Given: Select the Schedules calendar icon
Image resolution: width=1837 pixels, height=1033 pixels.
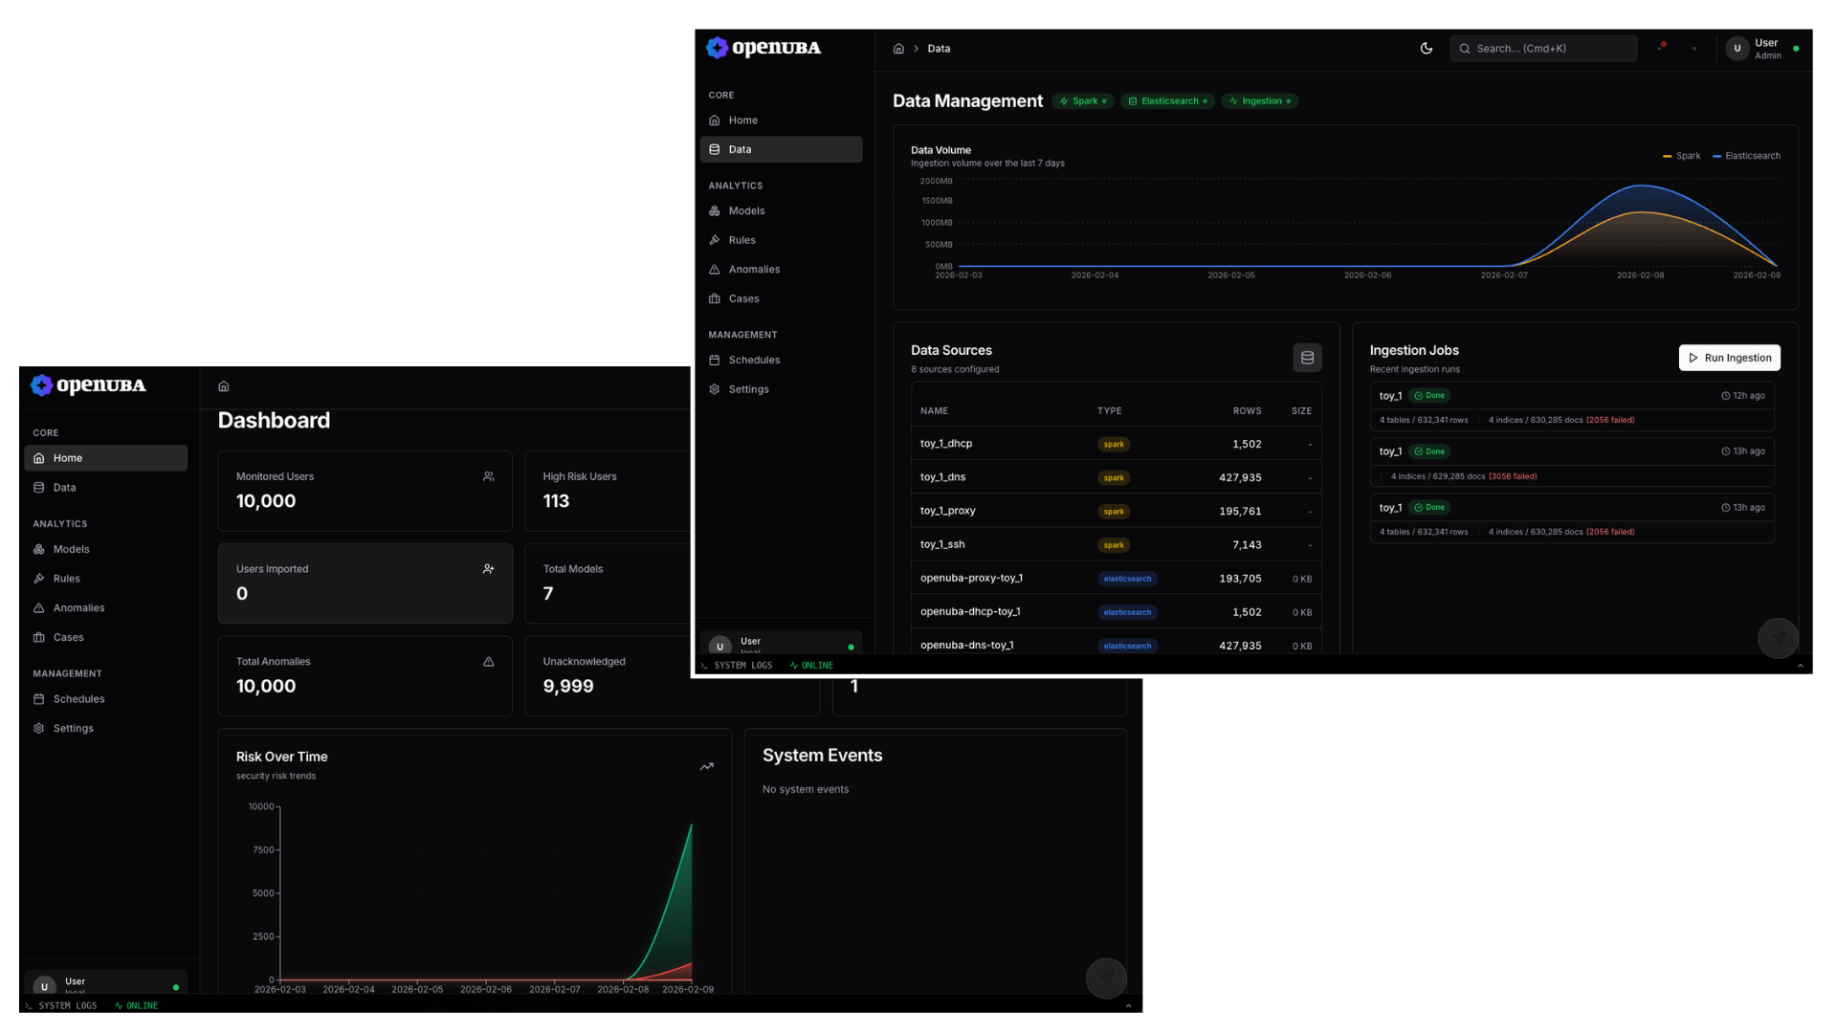Looking at the screenshot, I should point(715,360).
